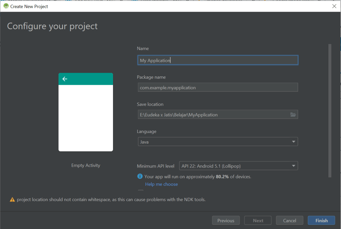Cancel the project creation
This screenshot has width=341, height=229.
coord(289,220)
